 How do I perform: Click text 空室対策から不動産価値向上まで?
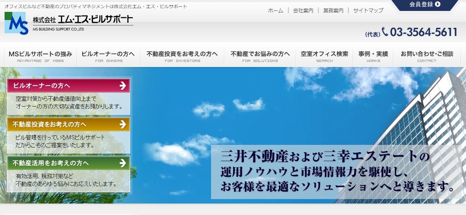(56, 99)
